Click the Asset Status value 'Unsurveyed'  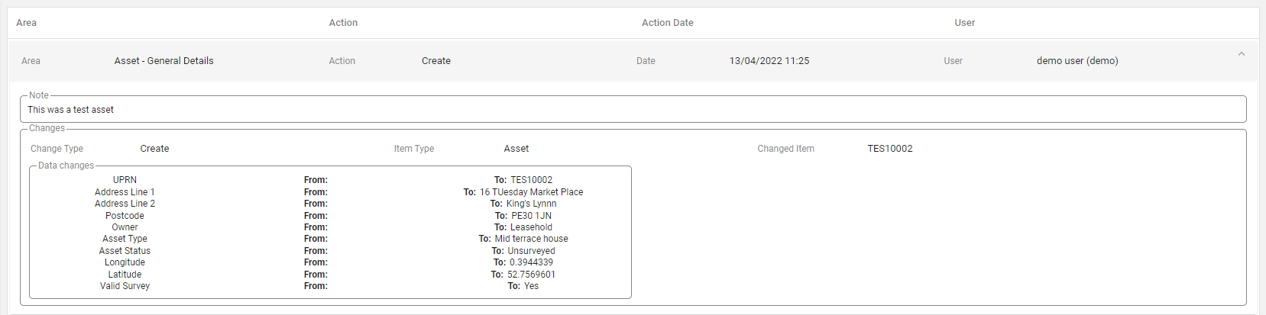531,251
